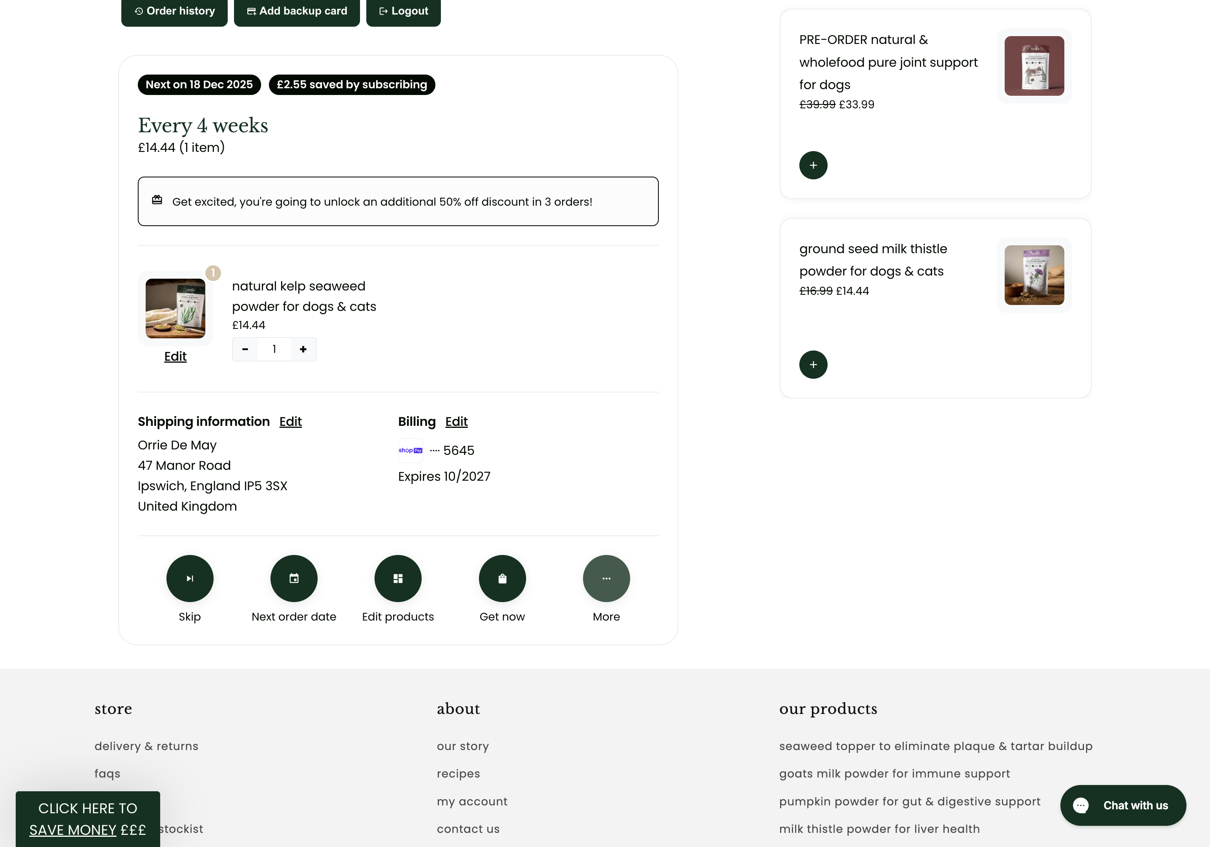
Task: Click 'Ipswich, England IP5 3SX' address line
Action: pyautogui.click(x=212, y=486)
